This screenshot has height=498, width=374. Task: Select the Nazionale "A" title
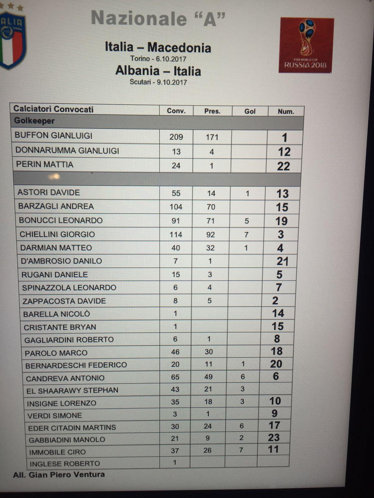(158, 18)
